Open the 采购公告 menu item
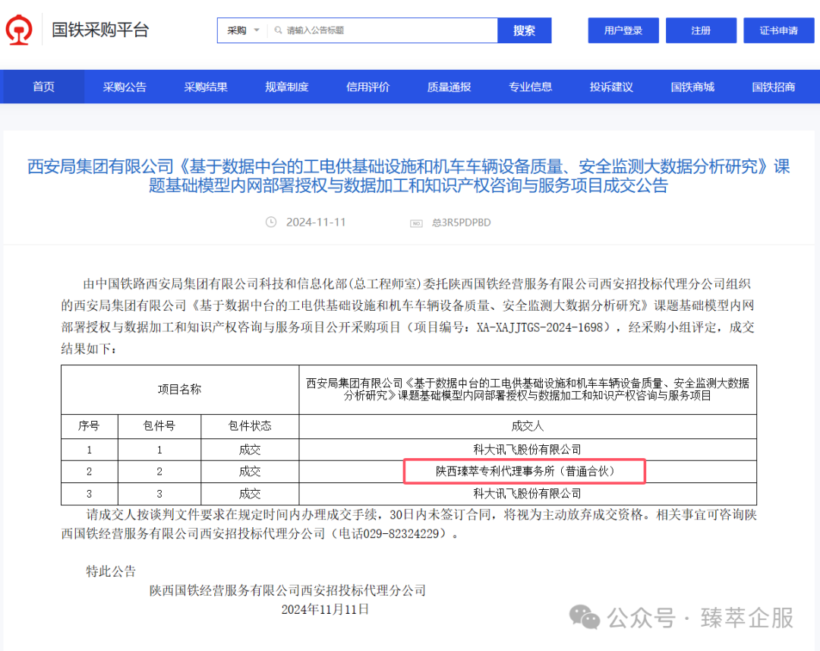This screenshot has height=651, width=820. click(125, 86)
